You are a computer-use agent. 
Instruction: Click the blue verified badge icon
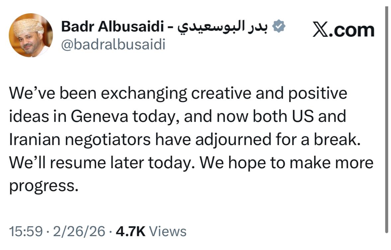pyautogui.click(x=278, y=26)
